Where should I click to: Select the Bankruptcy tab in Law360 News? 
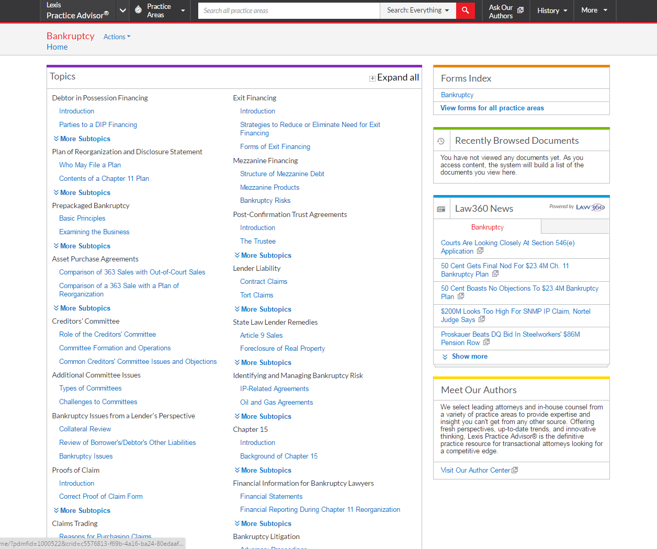[487, 227]
